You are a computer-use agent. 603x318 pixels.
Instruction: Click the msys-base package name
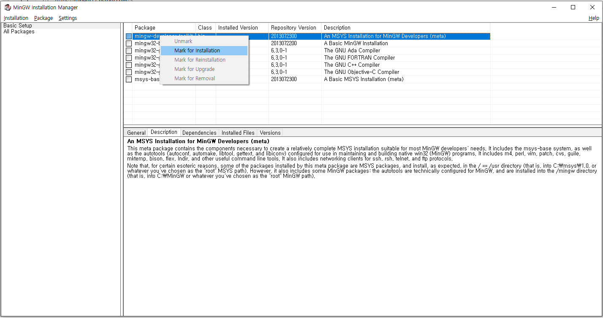[x=147, y=79]
